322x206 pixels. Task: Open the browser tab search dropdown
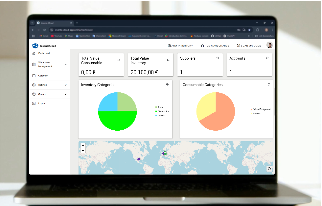(x=32, y=23)
